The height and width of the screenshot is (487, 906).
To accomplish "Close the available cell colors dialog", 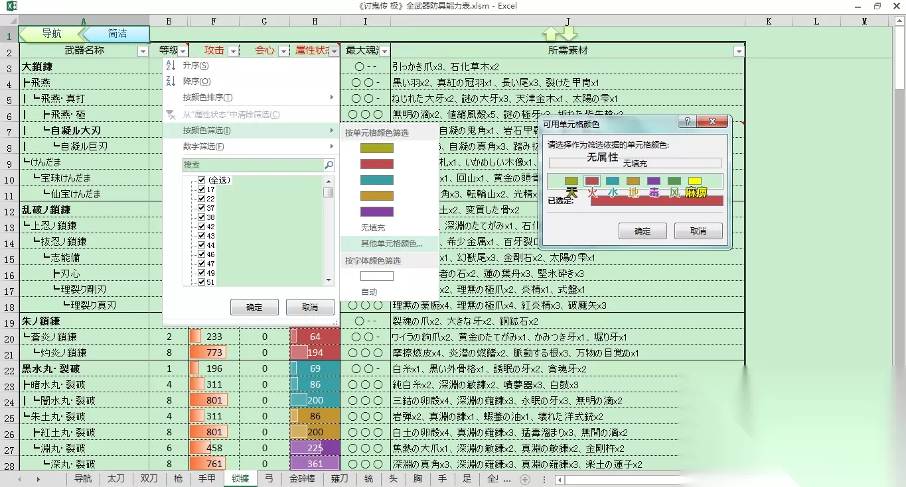I will tap(712, 122).
